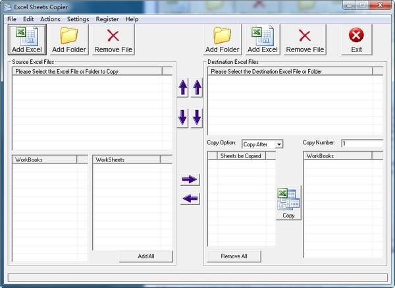Image resolution: width=395 pixels, height=288 pixels.
Task: Click the Sheets be Copied column header
Action: click(x=240, y=156)
